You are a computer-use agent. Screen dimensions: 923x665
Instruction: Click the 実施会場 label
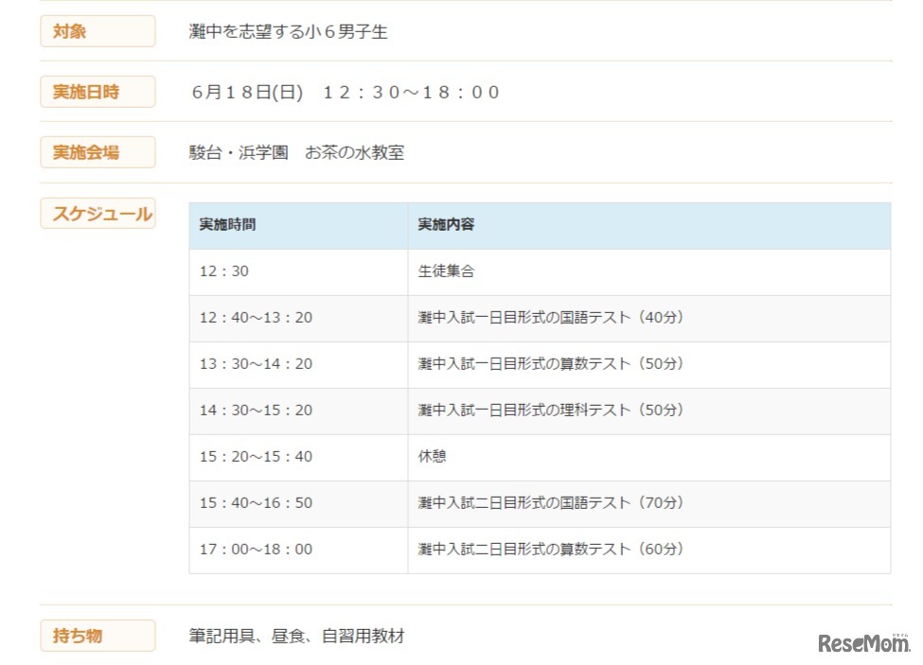pos(98,152)
